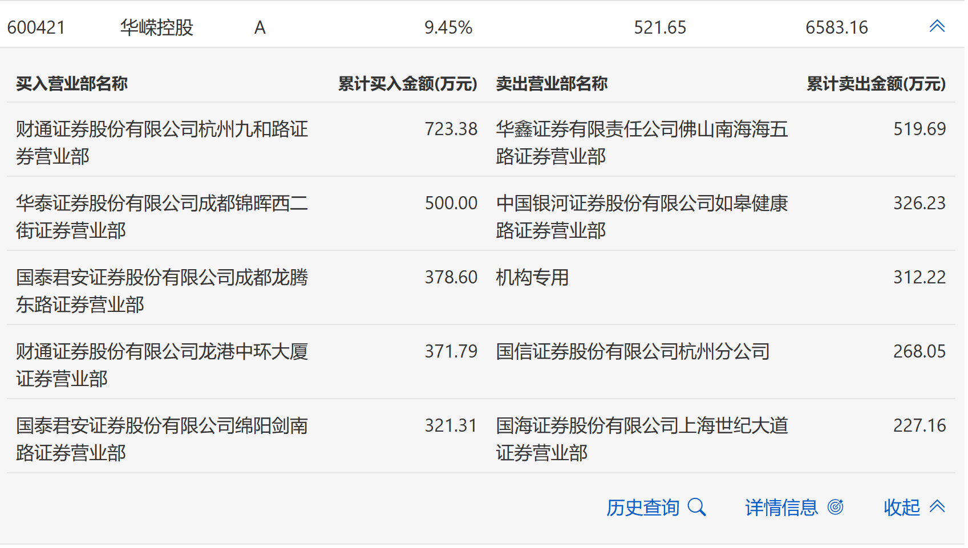
Task: Select buyer 财通证券龙港中环大厦证券营业部
Action: click(x=162, y=365)
